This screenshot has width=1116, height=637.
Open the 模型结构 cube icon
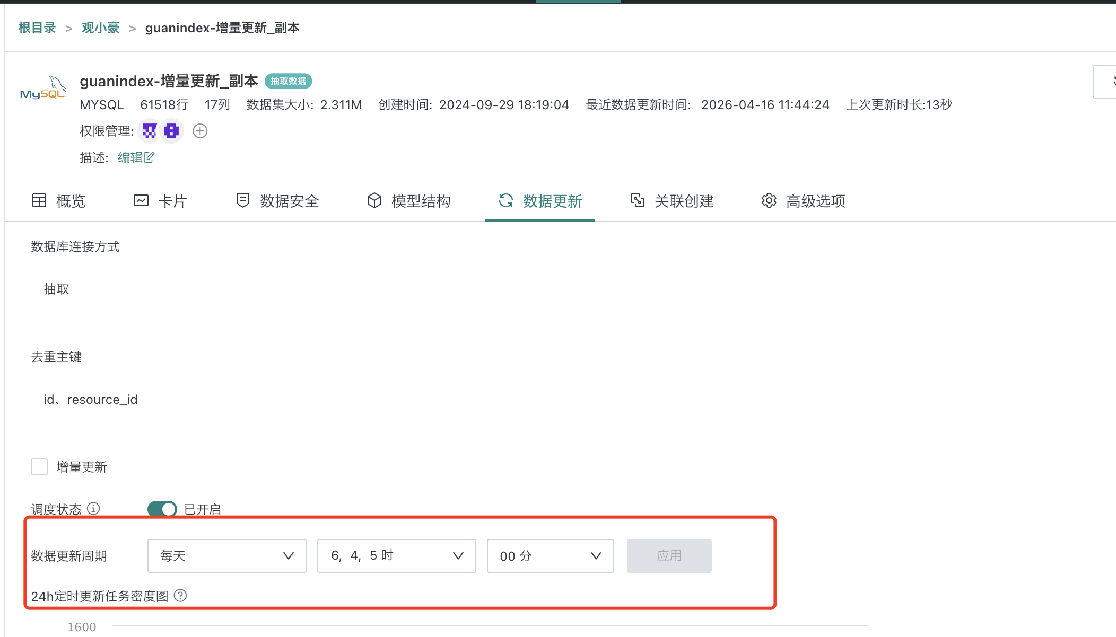pos(374,201)
